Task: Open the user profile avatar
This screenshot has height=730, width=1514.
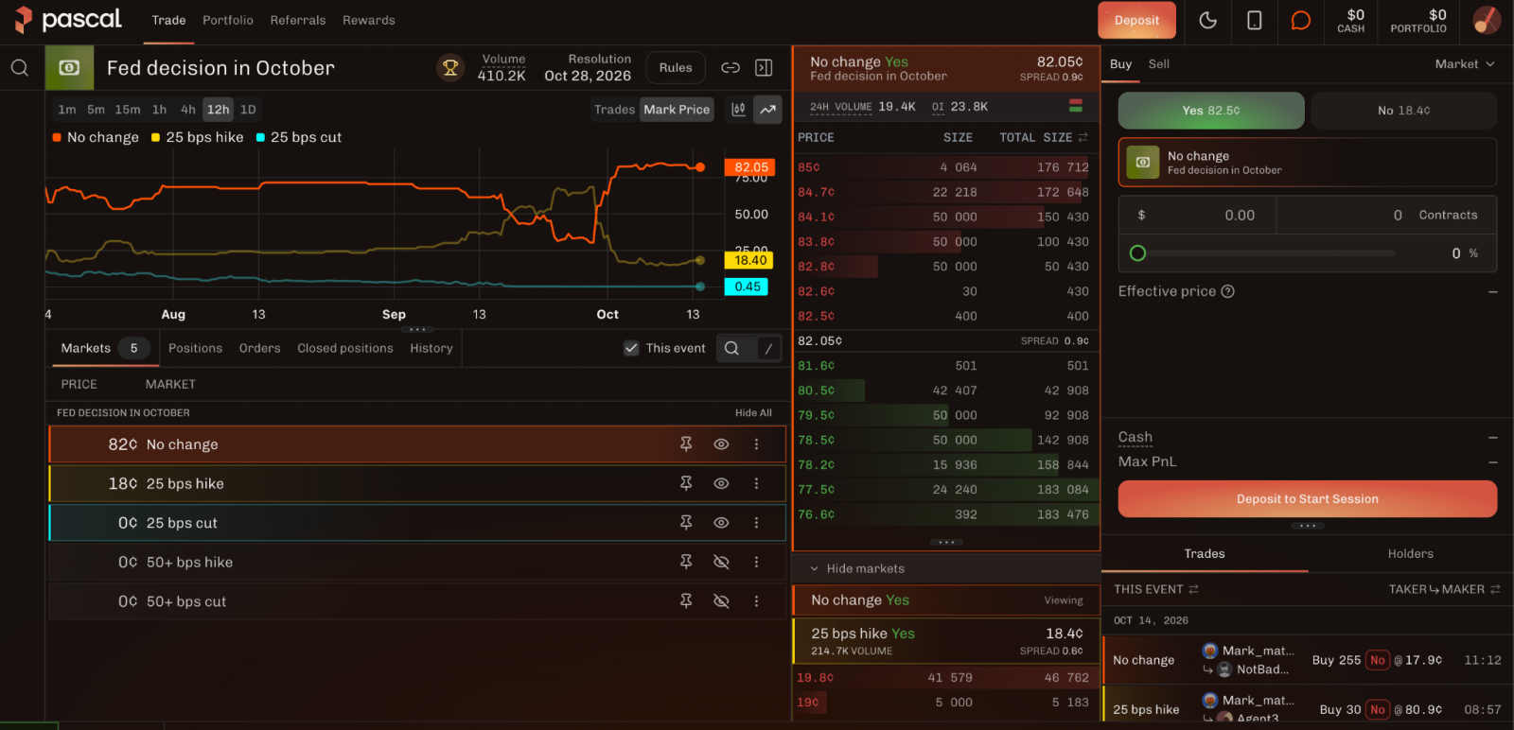Action: (x=1487, y=20)
